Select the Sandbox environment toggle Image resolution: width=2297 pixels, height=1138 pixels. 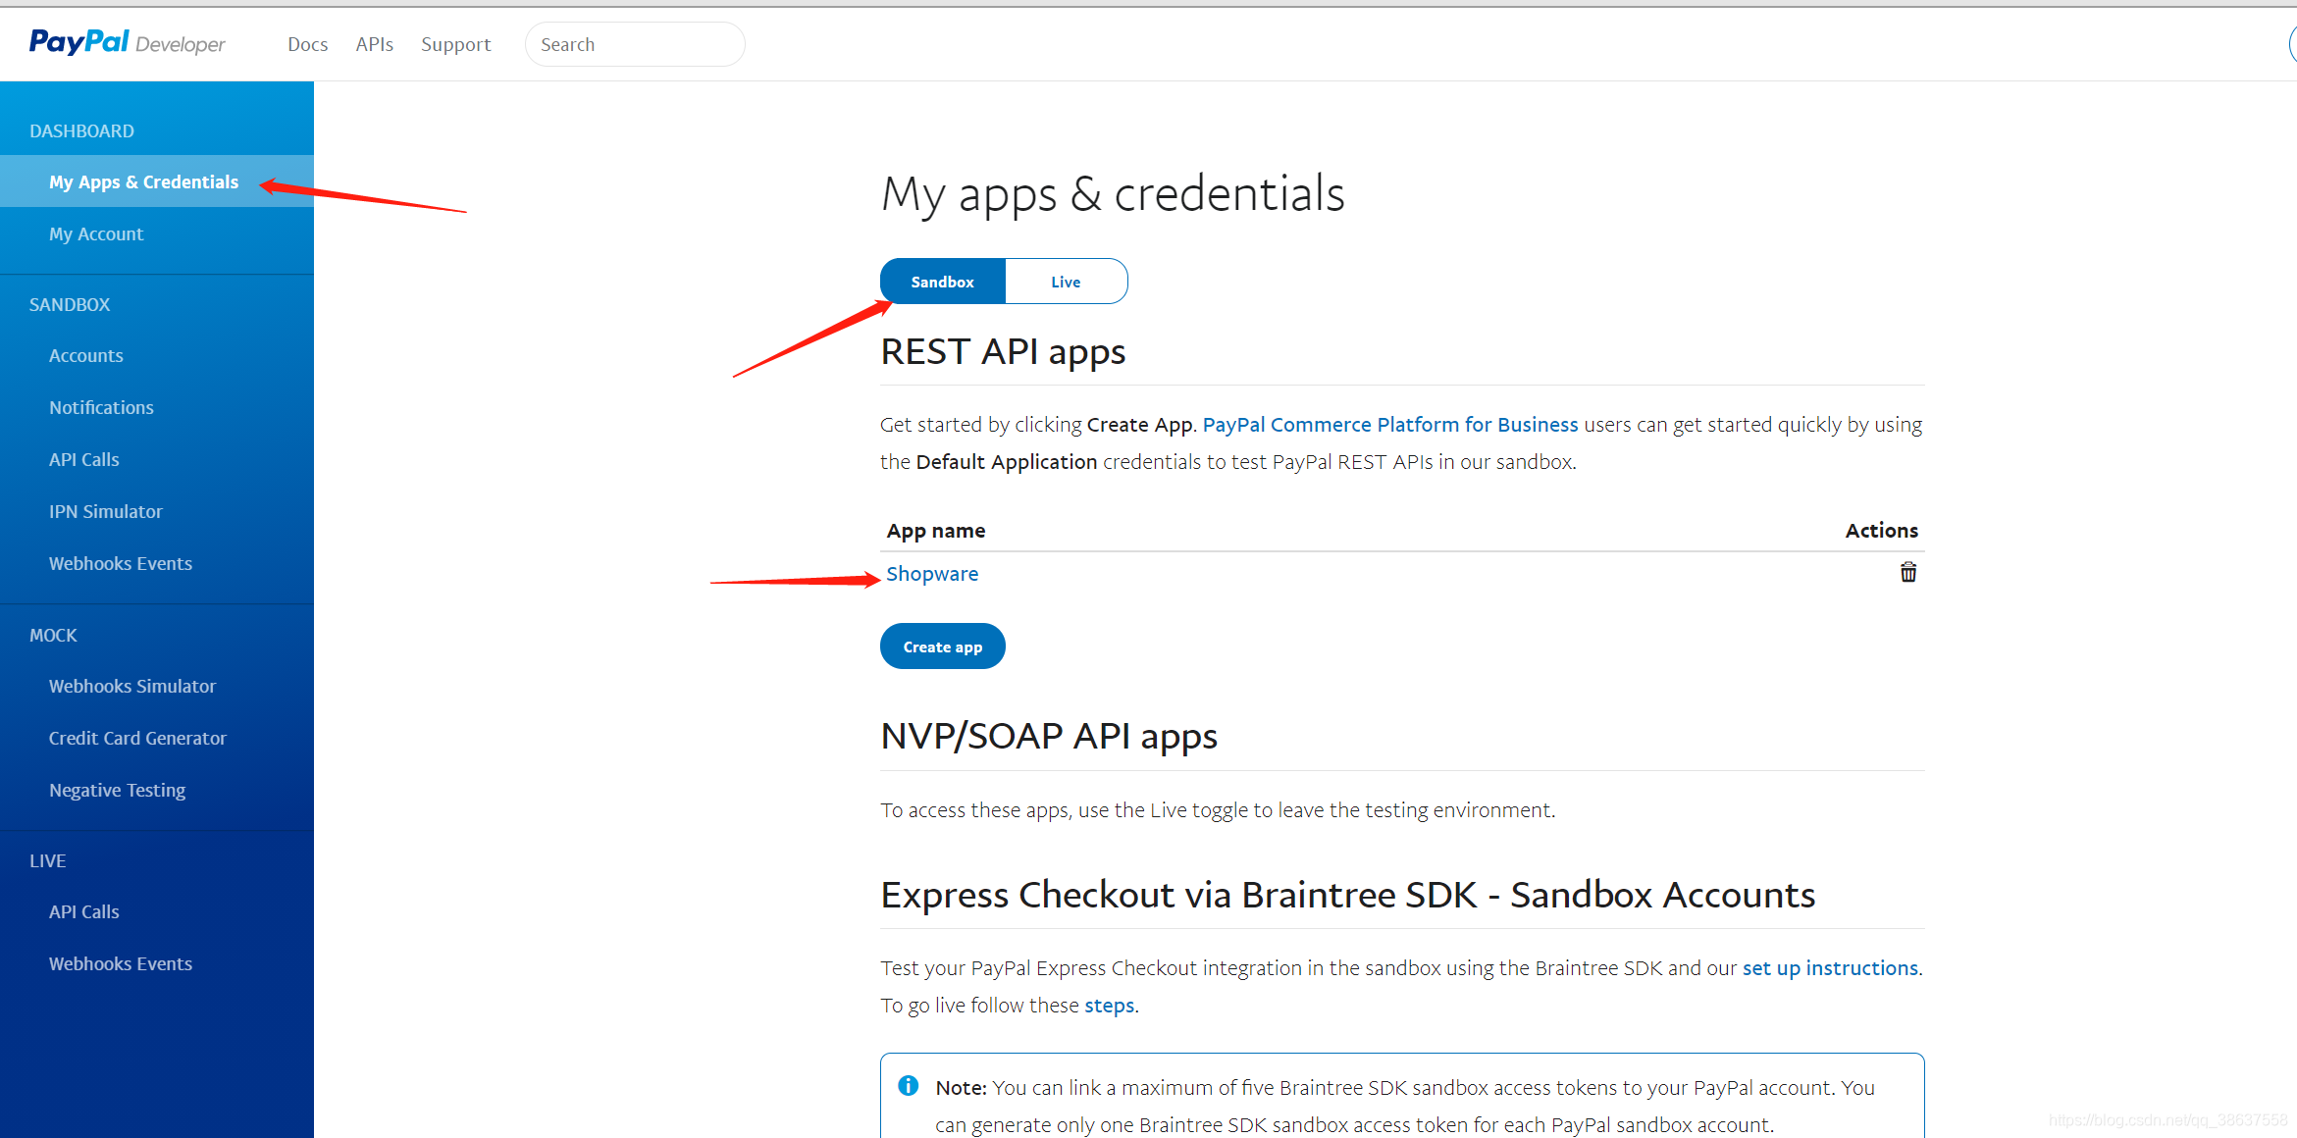(942, 282)
